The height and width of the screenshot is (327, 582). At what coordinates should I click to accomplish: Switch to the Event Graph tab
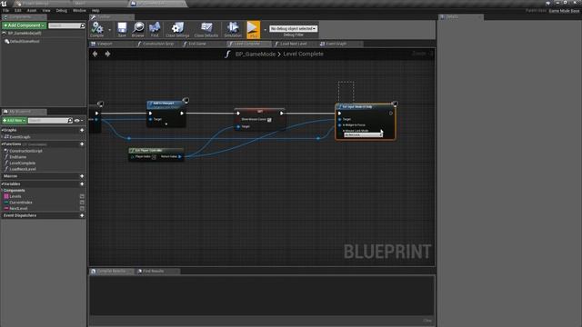point(340,44)
